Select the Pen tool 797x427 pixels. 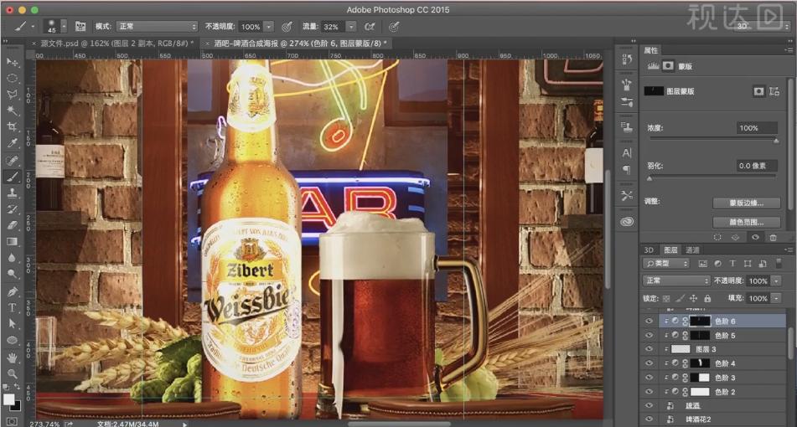click(13, 291)
